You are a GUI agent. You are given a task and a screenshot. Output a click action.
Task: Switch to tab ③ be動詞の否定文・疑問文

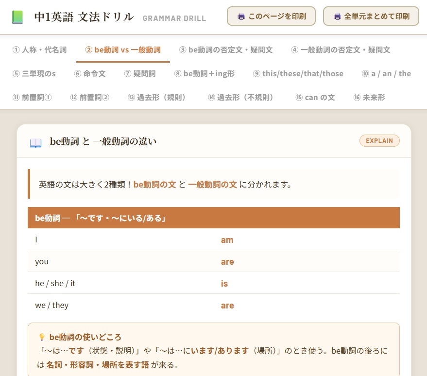226,50
